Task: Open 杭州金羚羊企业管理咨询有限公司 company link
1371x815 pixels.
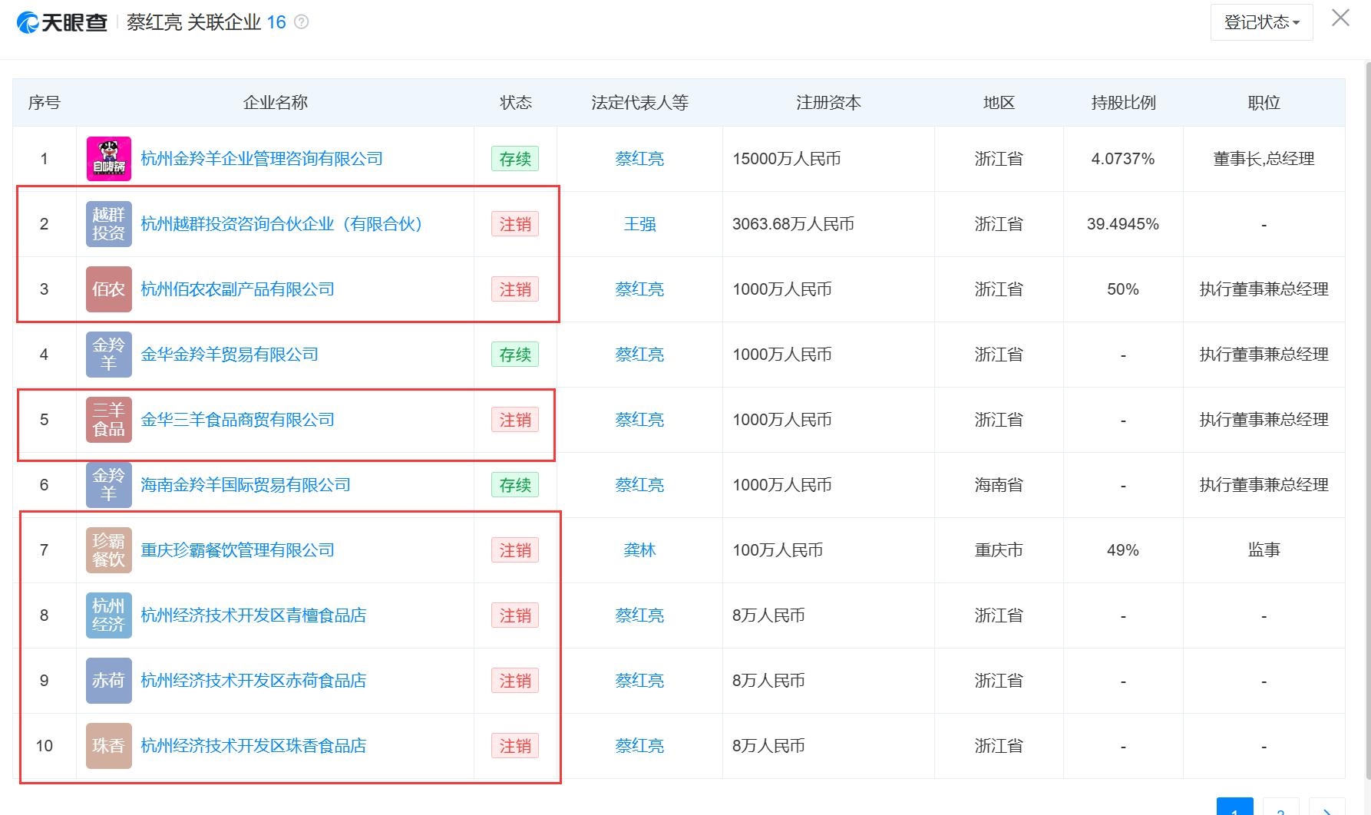Action: pos(262,159)
